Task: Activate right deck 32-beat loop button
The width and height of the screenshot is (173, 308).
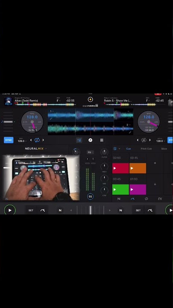Action: 144,140
